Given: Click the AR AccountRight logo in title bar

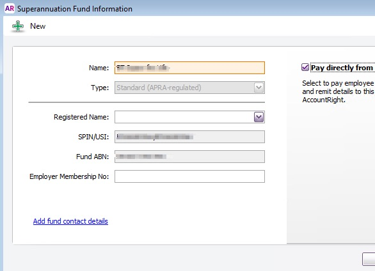Looking at the screenshot, I should (x=10, y=8).
